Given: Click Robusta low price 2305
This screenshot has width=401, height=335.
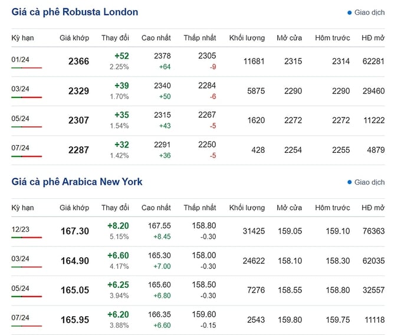Looking at the screenshot, I should [x=207, y=56].
